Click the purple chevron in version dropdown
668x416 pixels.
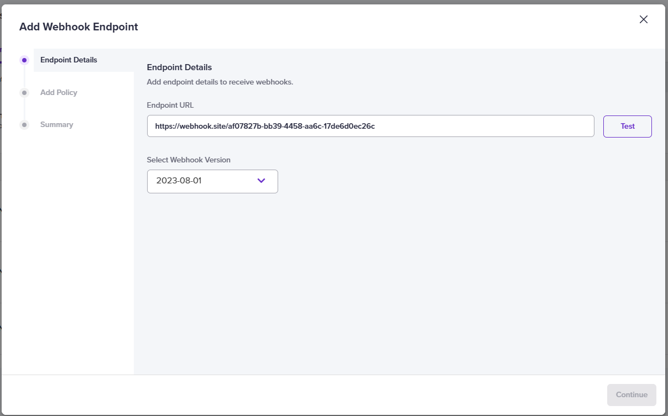pos(262,181)
